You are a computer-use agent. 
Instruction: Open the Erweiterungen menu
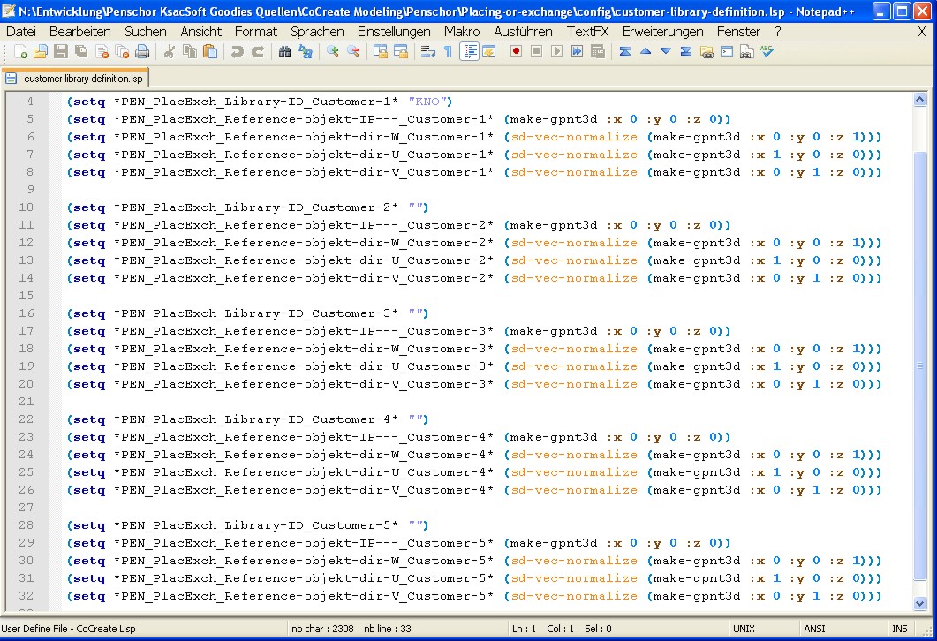[x=662, y=31]
